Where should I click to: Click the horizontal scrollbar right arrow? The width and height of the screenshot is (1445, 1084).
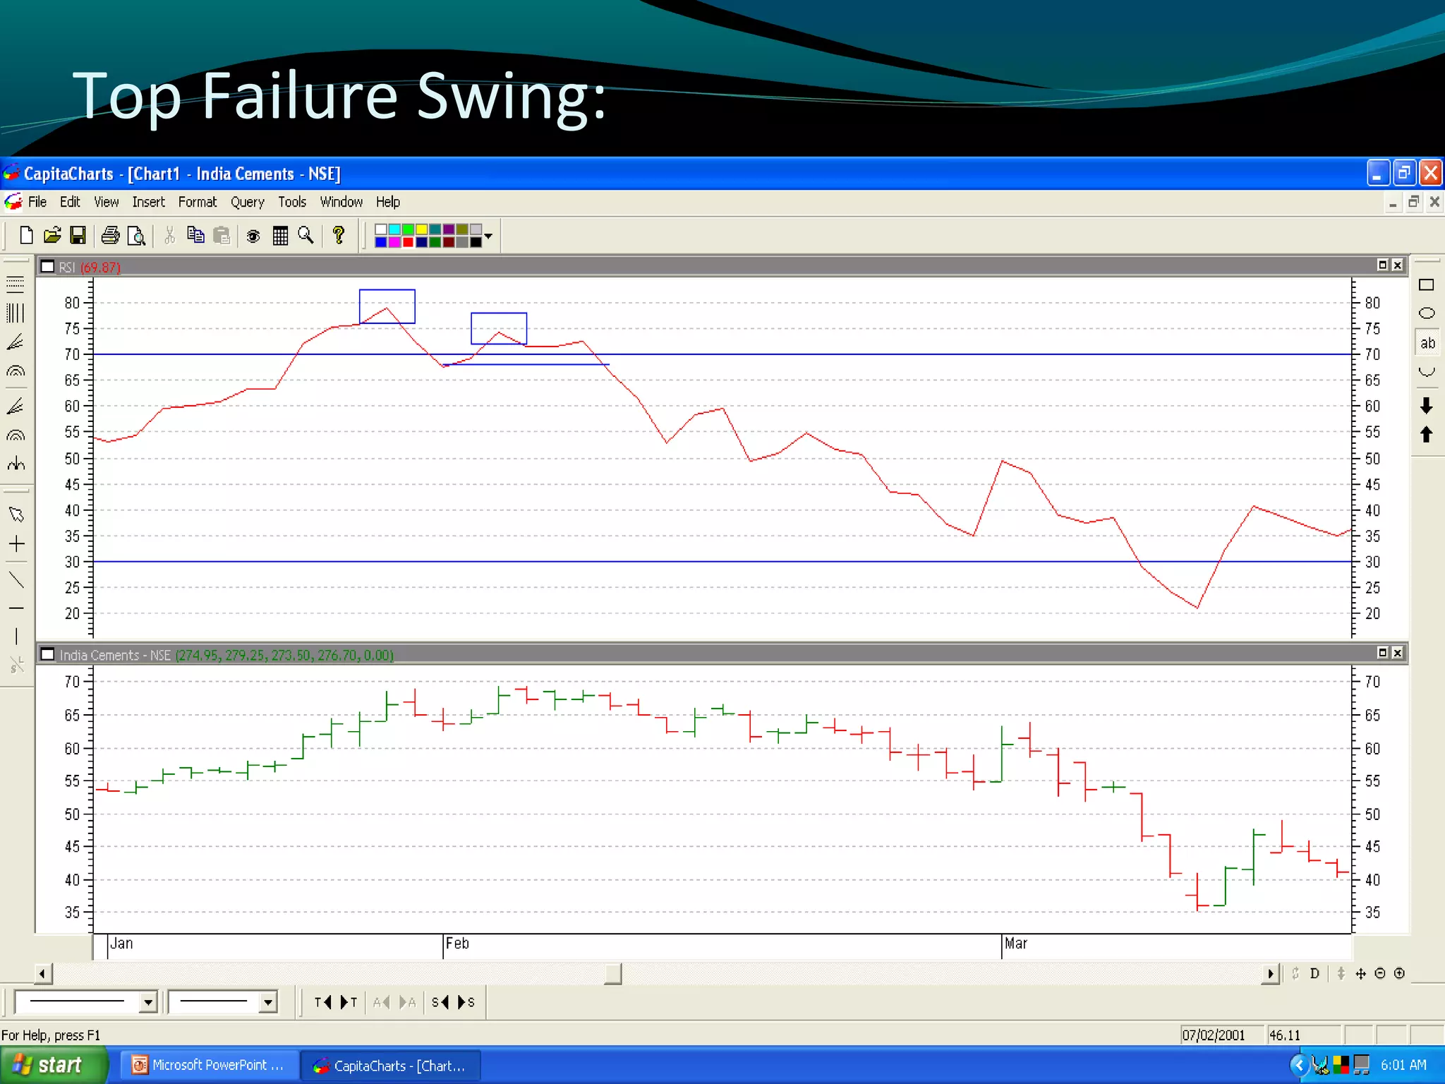tap(1270, 974)
